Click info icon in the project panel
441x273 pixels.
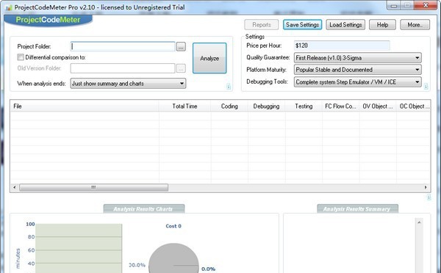(229, 87)
